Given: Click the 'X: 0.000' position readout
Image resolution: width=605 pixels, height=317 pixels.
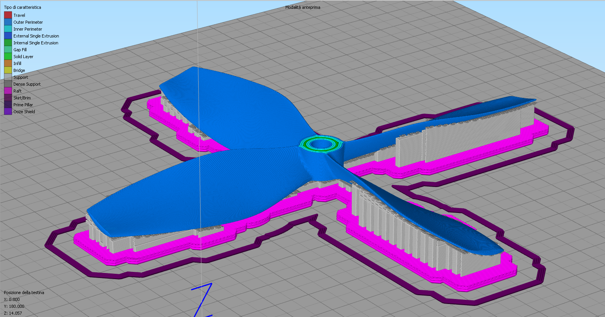Looking at the screenshot, I should (x=12, y=299).
